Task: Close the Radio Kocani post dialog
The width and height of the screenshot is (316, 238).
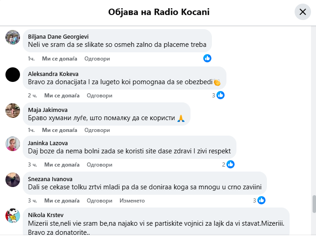Action: tap(302, 12)
